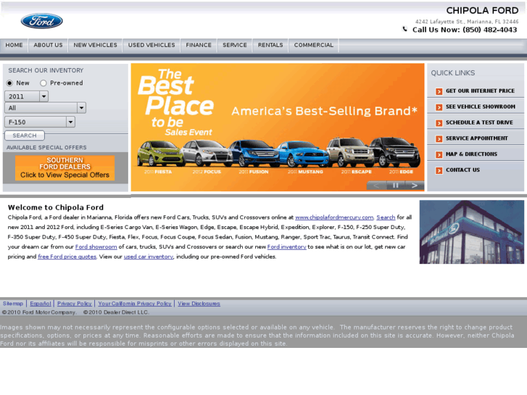This screenshot has width=527, height=395.
Task: Click arrow icon beside Service Appointment
Action: pos(439,139)
